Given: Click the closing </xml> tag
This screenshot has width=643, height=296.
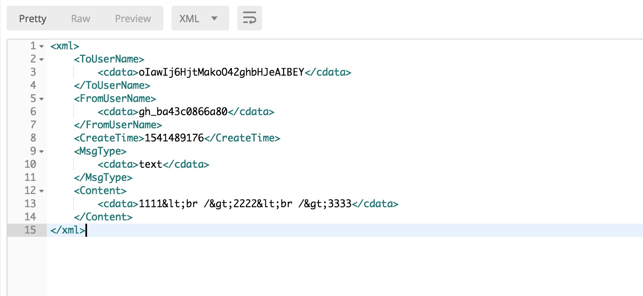Looking at the screenshot, I should [x=68, y=230].
